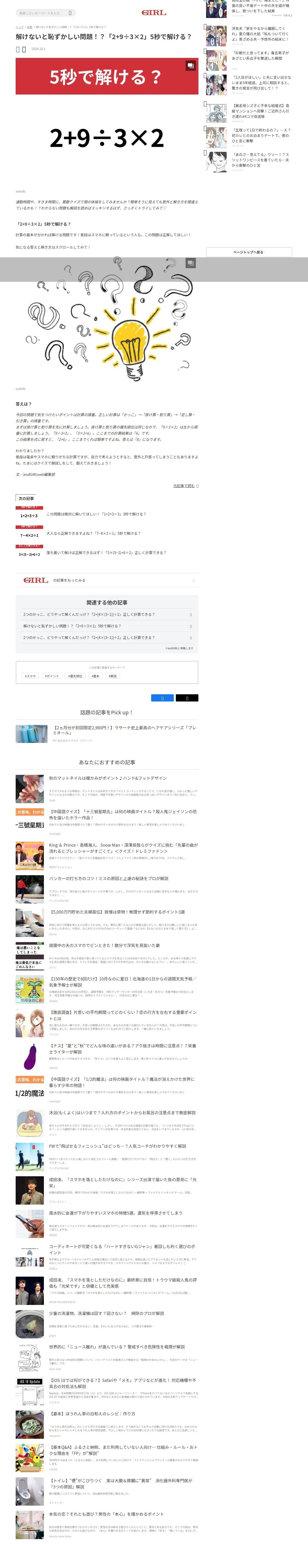Open sidebar article '「2人目がほしい」と夫に言い出せない'
Screen dimensions: 308x1544
(261, 83)
